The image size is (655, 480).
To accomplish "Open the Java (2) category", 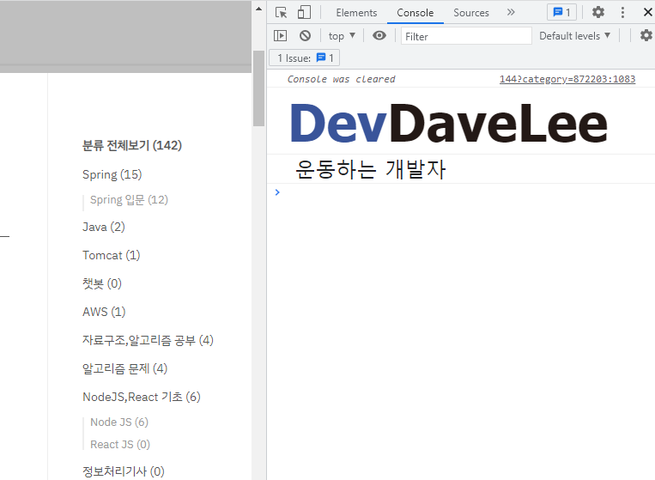I will pyautogui.click(x=104, y=227).
